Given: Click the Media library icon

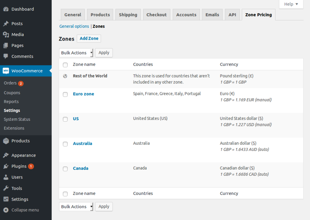Looking at the screenshot, I should [6, 34].
